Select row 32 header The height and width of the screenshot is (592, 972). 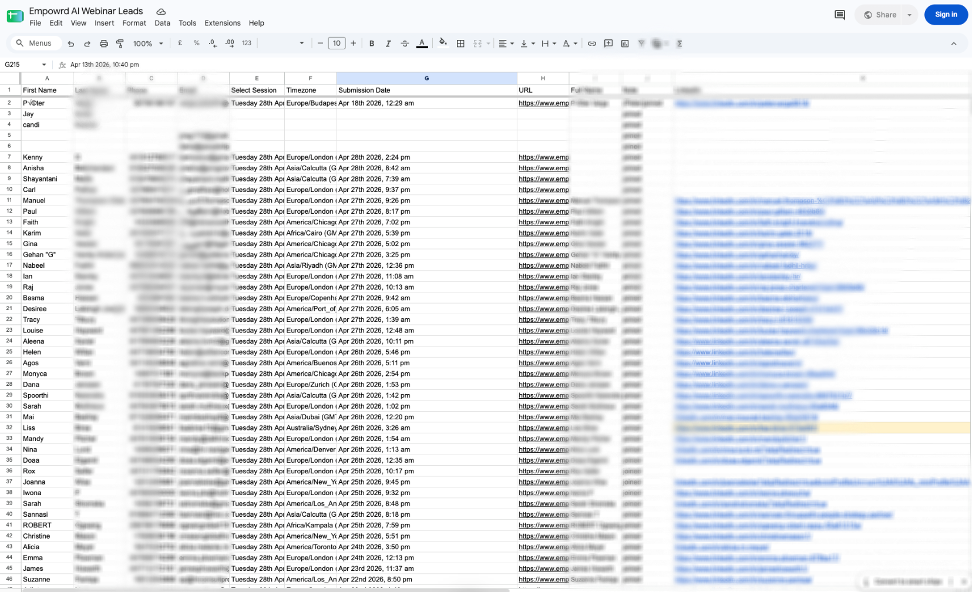9,428
